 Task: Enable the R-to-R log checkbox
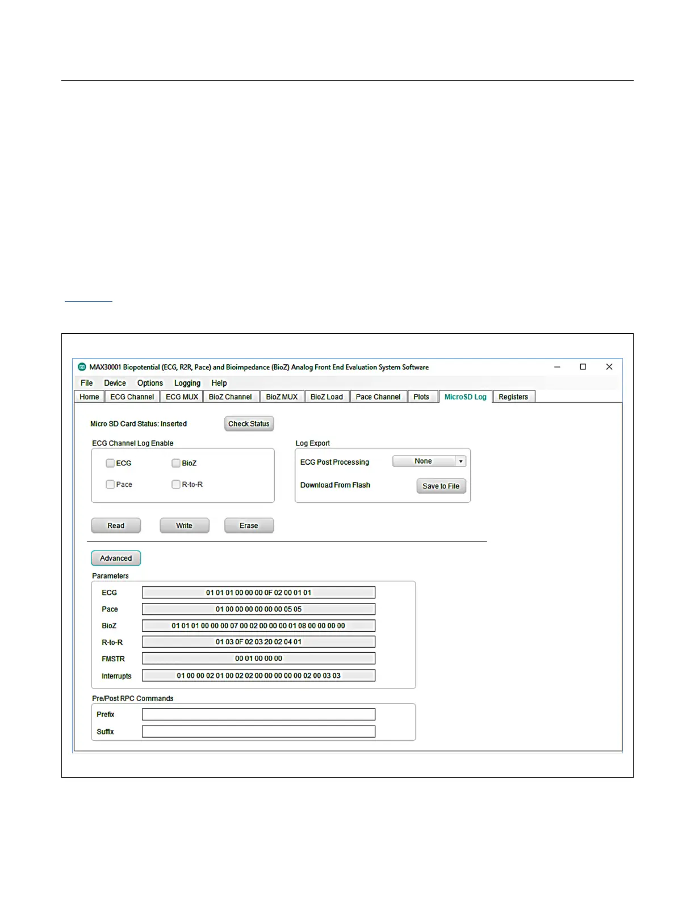pyautogui.click(x=176, y=484)
